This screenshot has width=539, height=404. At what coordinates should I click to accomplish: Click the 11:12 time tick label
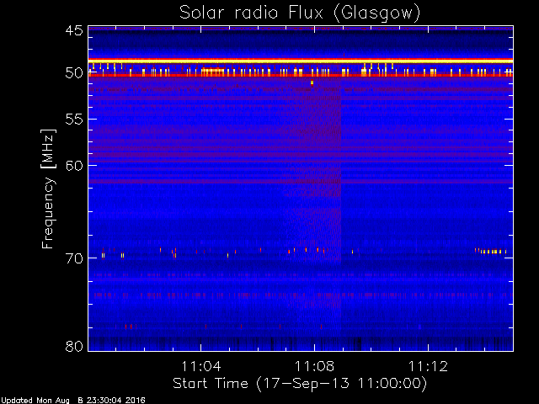pyautogui.click(x=429, y=366)
